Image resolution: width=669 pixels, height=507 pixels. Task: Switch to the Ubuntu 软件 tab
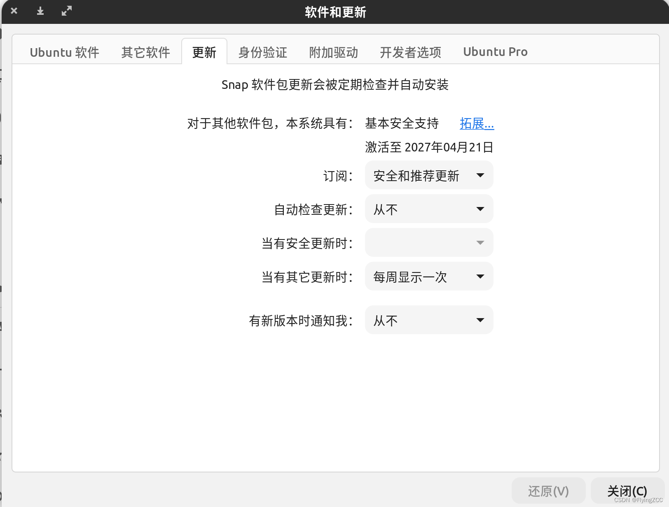click(x=64, y=52)
